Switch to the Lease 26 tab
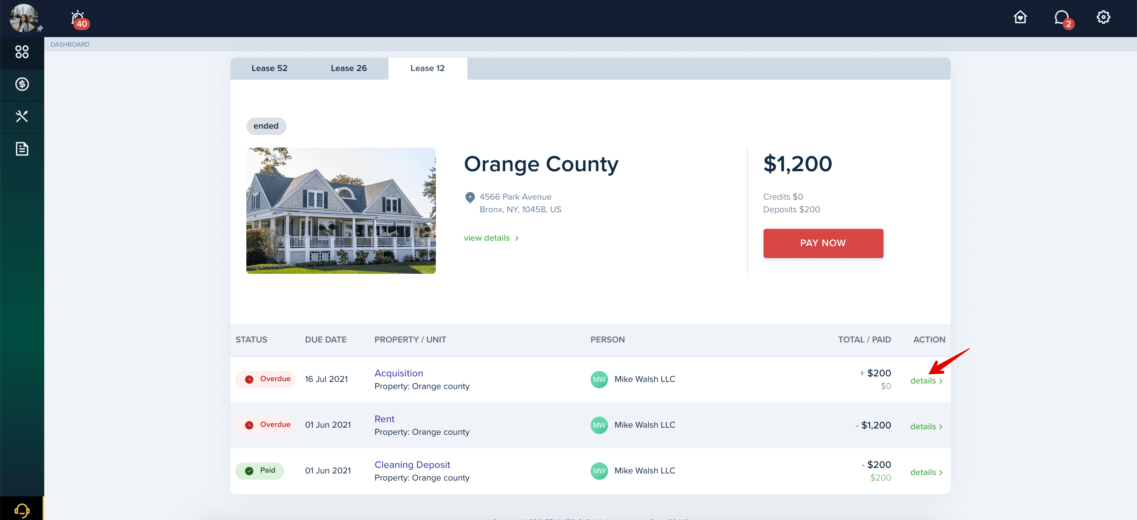This screenshot has height=520, width=1137. pyautogui.click(x=349, y=68)
